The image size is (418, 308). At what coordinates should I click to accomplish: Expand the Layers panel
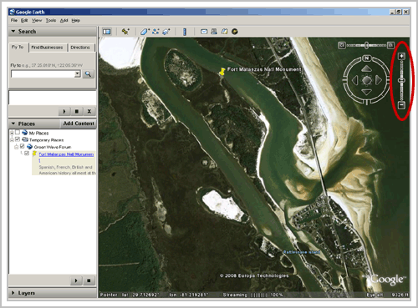point(13,293)
